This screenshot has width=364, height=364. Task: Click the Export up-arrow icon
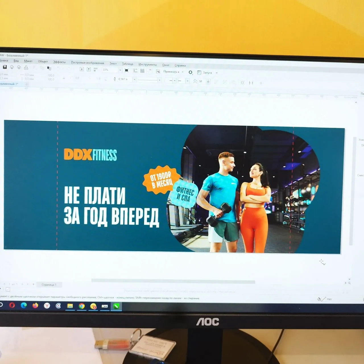coord(89,69)
